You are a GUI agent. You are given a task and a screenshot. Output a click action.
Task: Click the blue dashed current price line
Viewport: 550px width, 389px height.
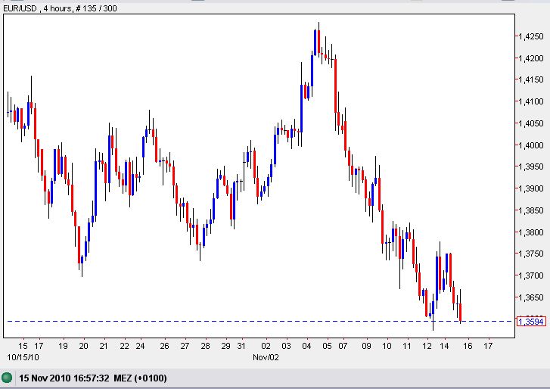(x=259, y=321)
